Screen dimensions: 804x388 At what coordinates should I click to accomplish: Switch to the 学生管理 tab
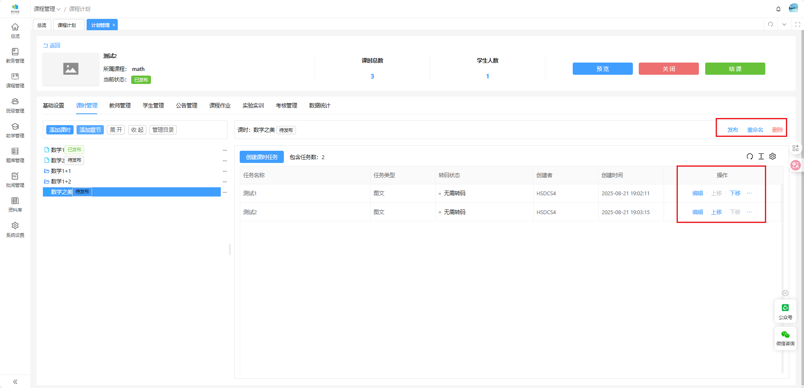pos(153,105)
